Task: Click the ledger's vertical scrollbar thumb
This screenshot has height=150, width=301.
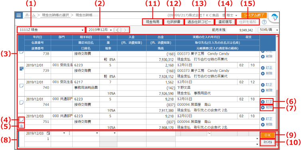Action: pos(277,109)
